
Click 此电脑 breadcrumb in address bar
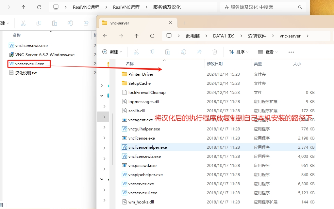click(x=193, y=36)
